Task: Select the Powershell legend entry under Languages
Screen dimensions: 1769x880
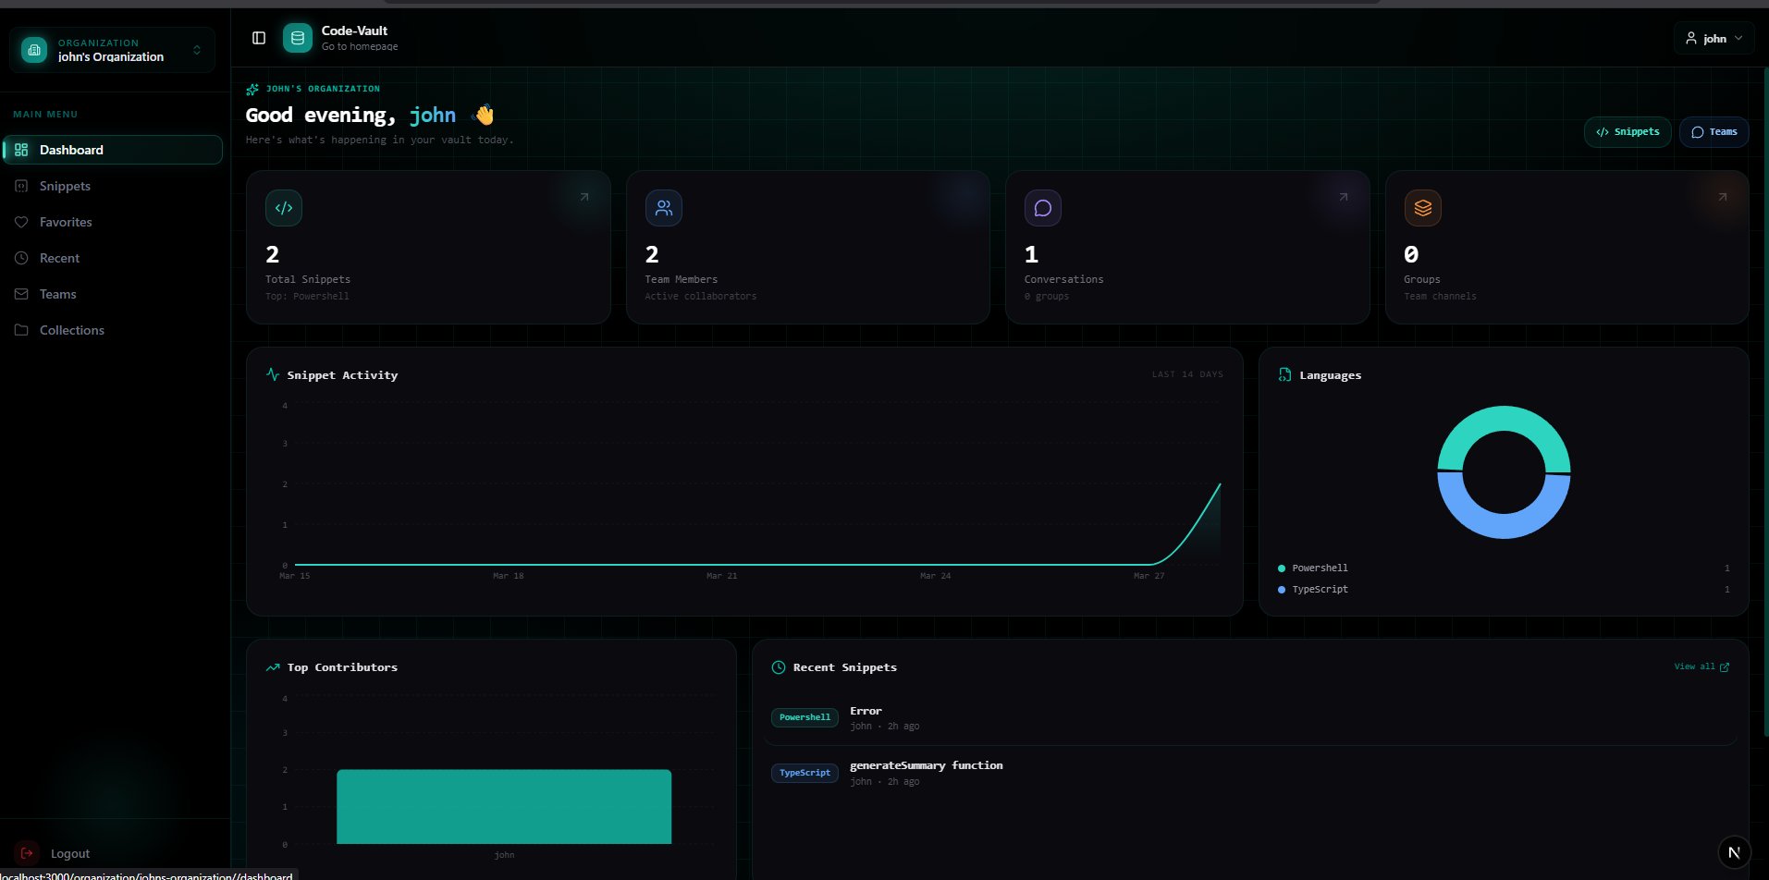Action: [1504, 568]
